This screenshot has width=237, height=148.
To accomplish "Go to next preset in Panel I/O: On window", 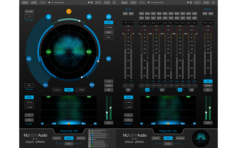I will pyautogui.click(x=188, y=2).
